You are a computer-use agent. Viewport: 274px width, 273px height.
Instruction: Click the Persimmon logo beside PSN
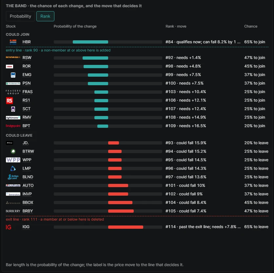click(x=13, y=84)
